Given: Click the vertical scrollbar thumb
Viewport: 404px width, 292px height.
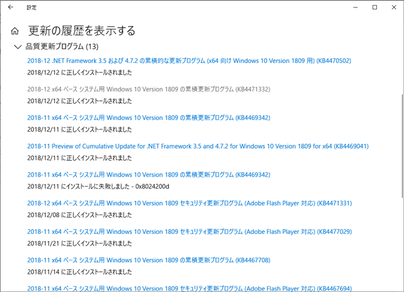Looking at the screenshot, I should pos(402,146).
